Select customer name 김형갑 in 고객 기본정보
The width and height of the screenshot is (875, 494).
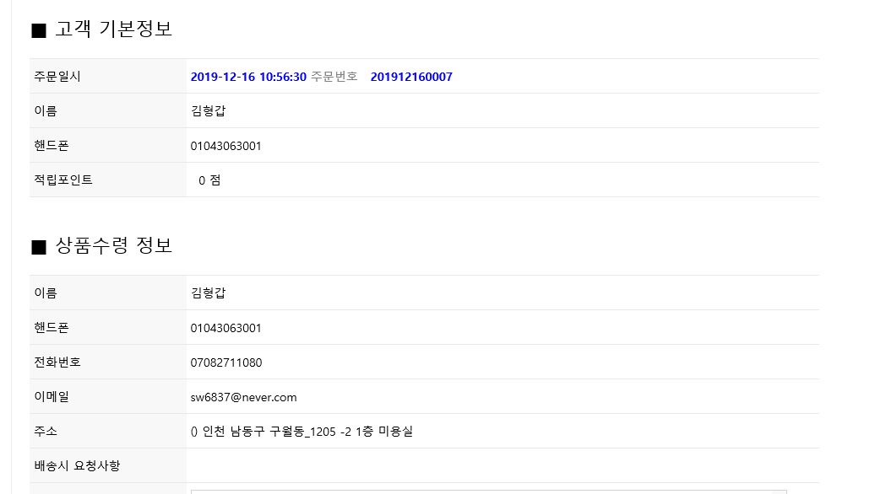click(208, 110)
